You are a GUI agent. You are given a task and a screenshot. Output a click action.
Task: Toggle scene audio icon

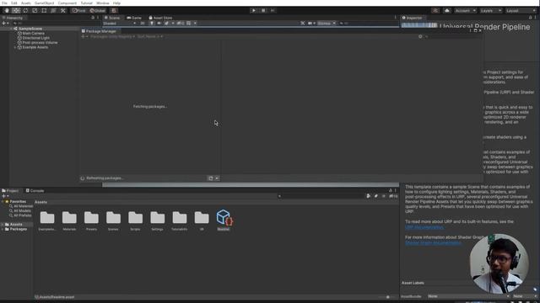click(159, 24)
